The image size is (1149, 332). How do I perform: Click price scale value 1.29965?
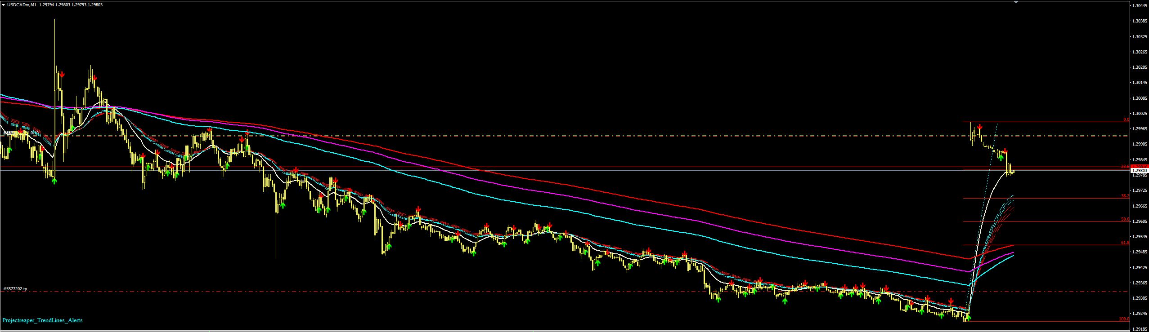[1139, 129]
